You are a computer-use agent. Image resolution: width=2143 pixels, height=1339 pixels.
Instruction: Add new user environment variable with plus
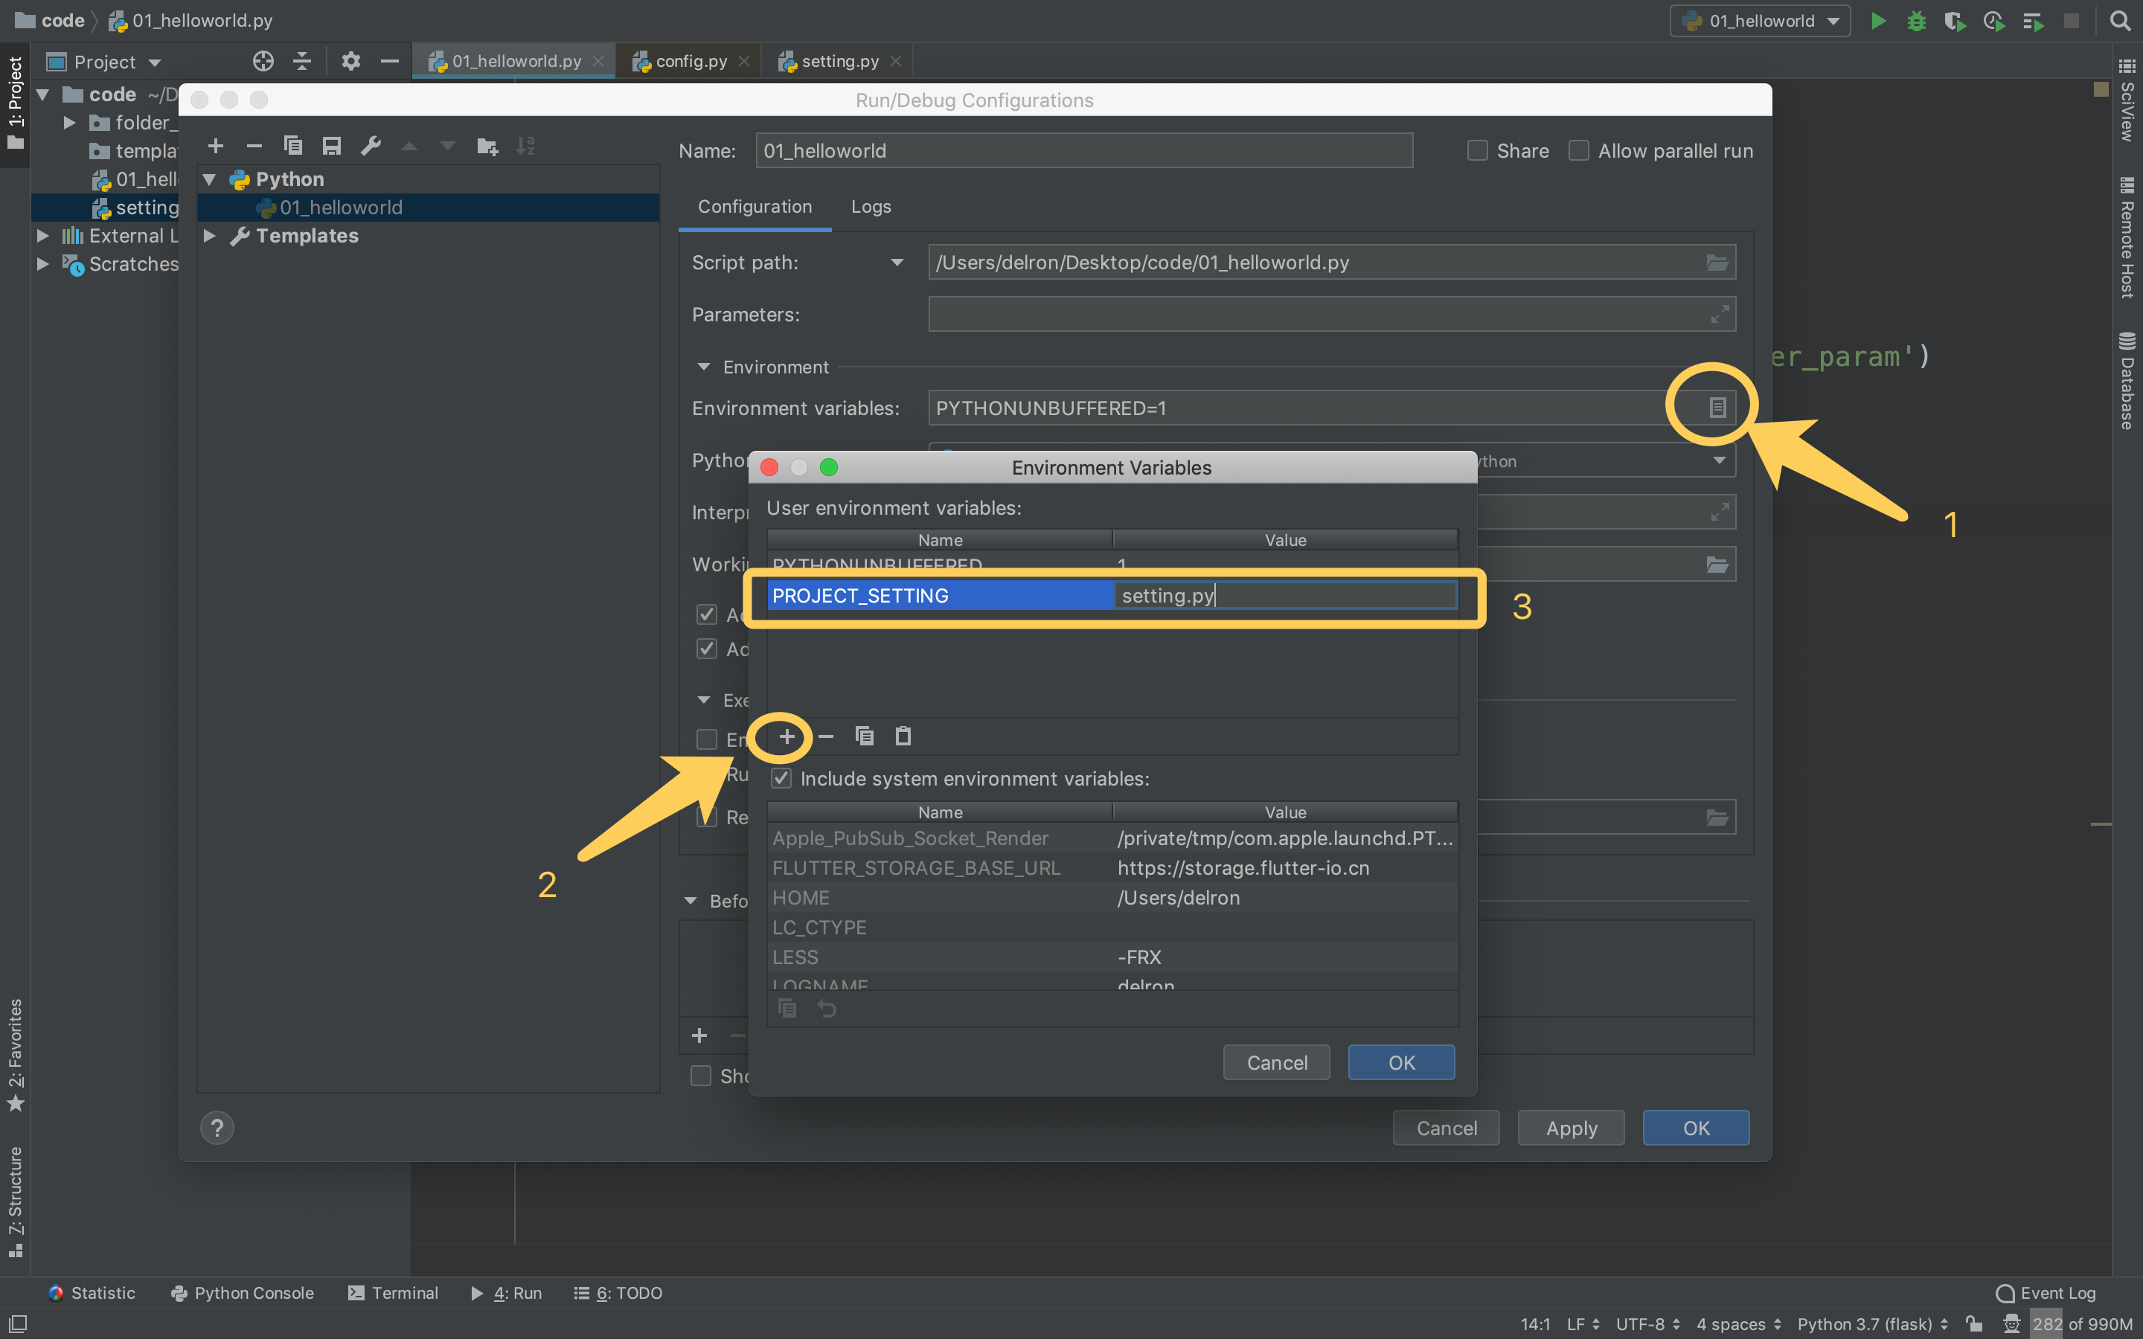click(x=786, y=736)
